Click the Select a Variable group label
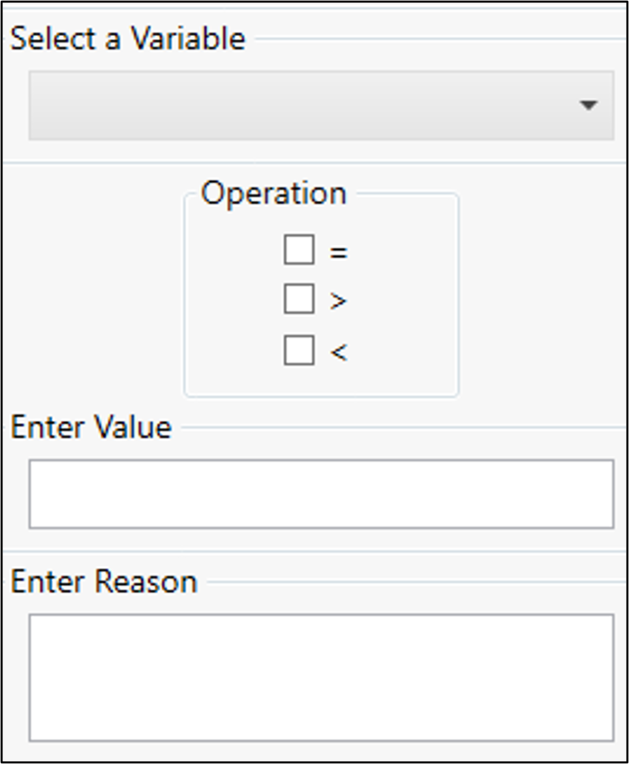 tap(125, 39)
